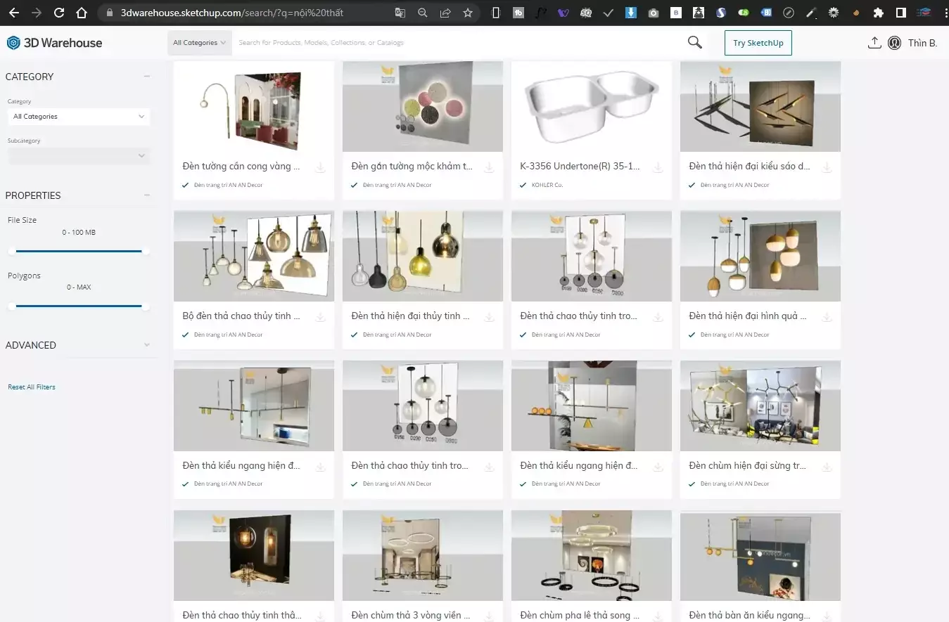The width and height of the screenshot is (949, 622).
Task: Select the Reset All Filters link
Action: [32, 387]
